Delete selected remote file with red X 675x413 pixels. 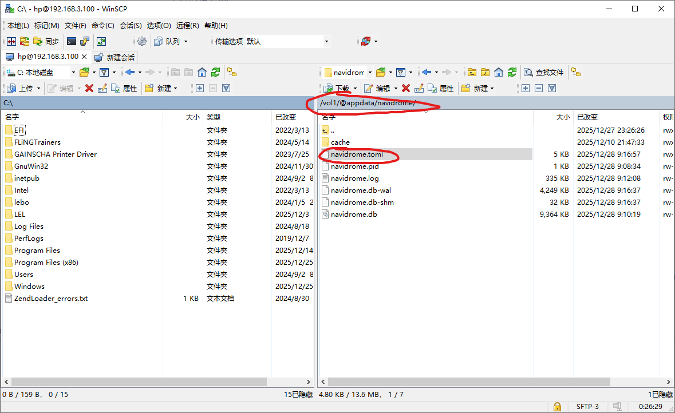[x=405, y=88]
